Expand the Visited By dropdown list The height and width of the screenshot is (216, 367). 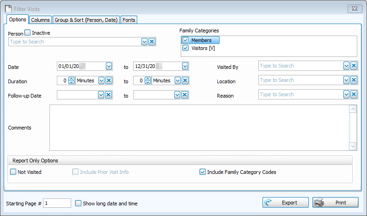pyautogui.click(x=346, y=66)
